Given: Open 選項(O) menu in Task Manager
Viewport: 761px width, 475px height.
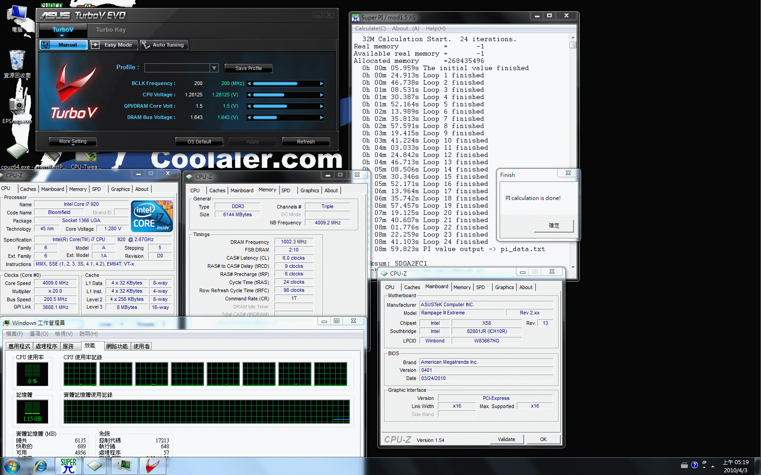Looking at the screenshot, I should [39, 334].
